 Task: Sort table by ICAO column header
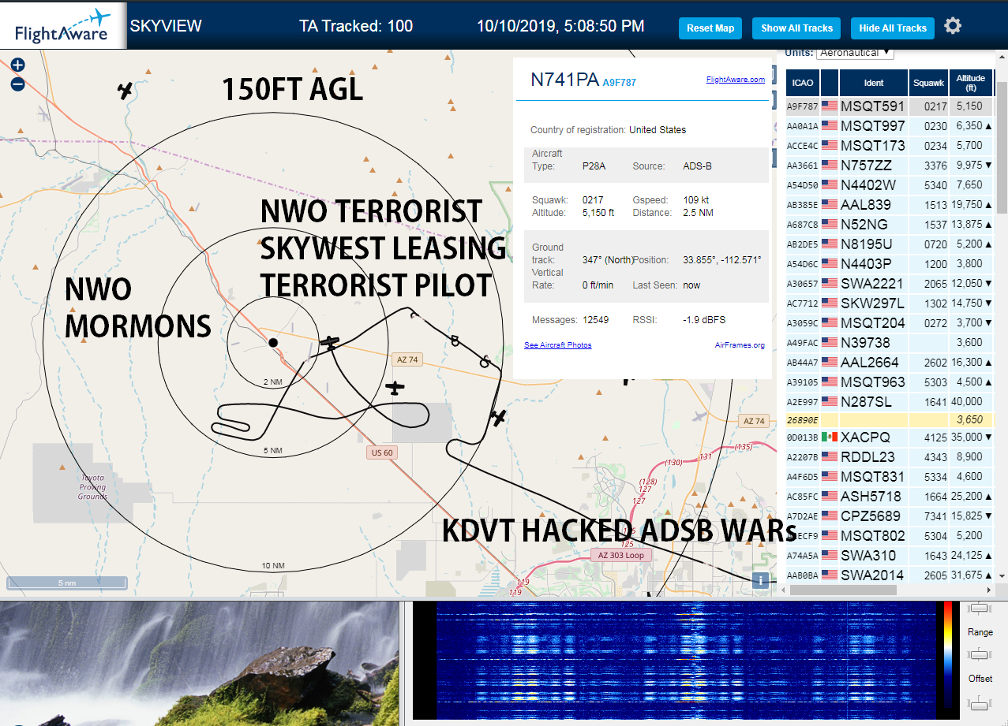coord(803,82)
